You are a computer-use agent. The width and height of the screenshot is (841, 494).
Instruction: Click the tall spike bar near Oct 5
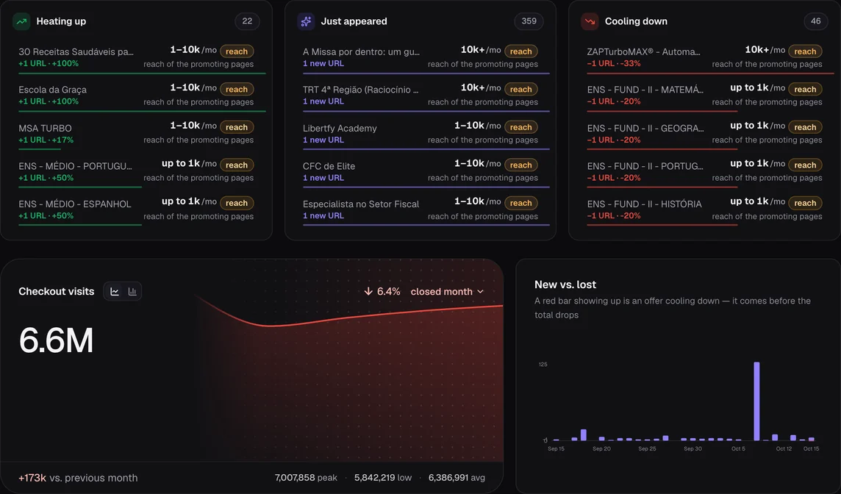pos(756,401)
